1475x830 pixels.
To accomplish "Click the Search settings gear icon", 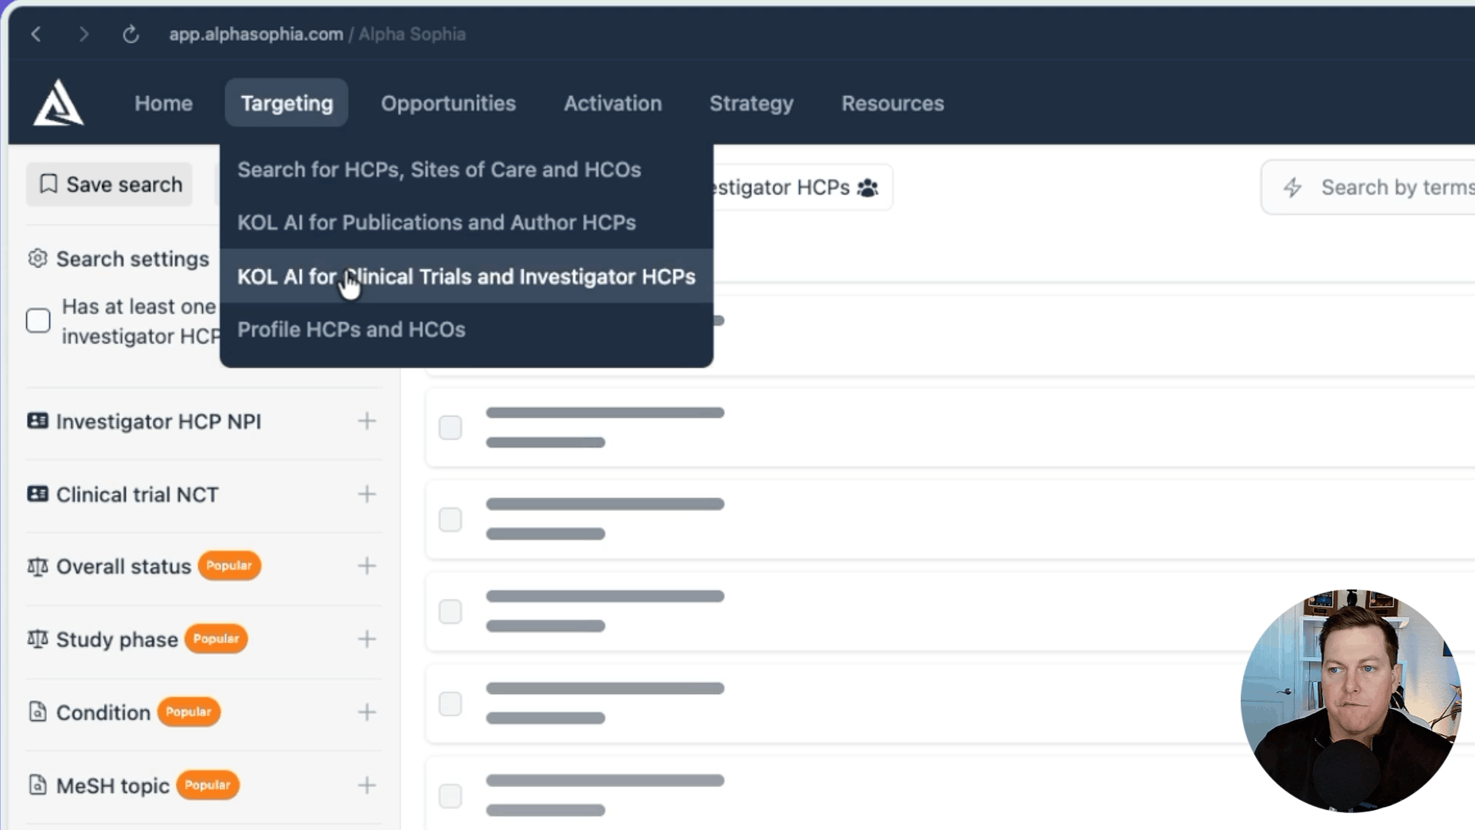I will coord(38,259).
